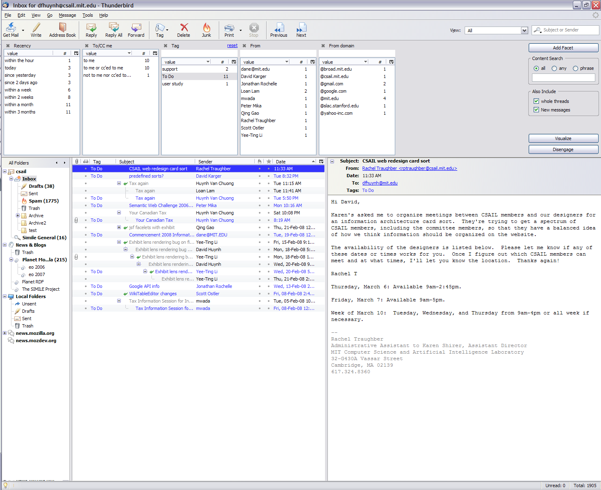Click the Add Facet button
Image resolution: width=601 pixels, height=490 pixels.
563,48
